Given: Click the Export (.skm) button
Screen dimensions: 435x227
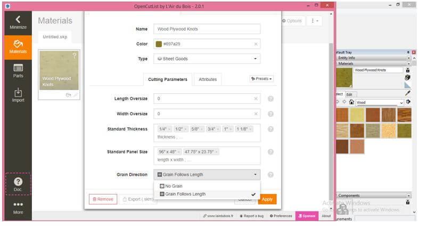Looking at the screenshot, I should [138, 199].
